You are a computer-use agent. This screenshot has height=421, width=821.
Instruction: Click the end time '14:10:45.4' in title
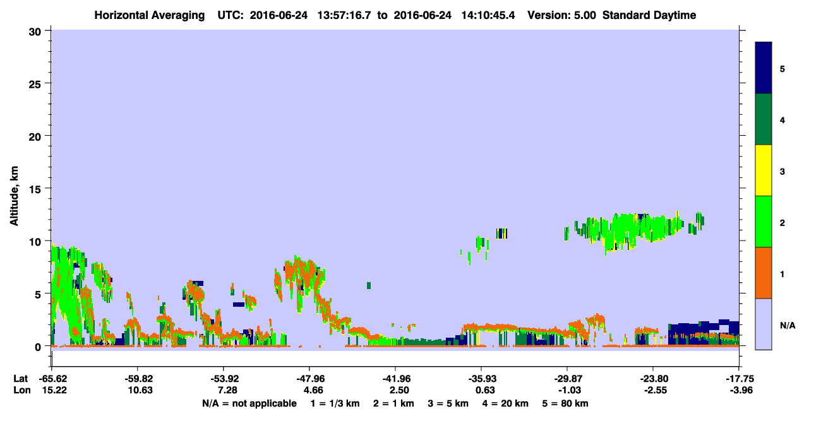pyautogui.click(x=489, y=15)
